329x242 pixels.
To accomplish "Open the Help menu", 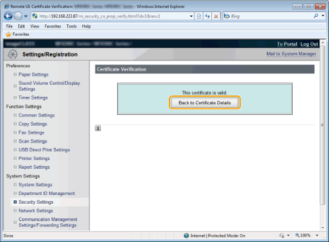I will click(86, 26).
